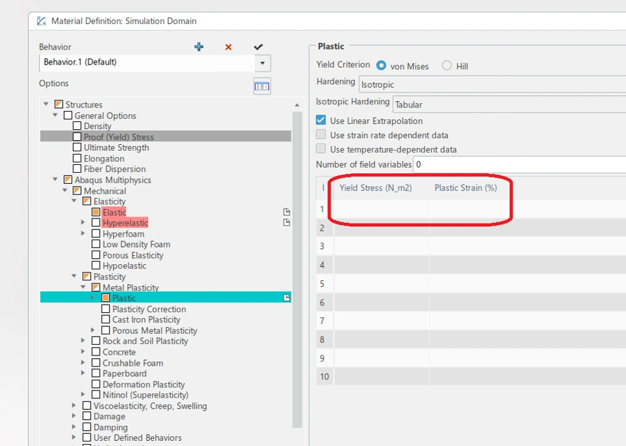Select the von Mises yield criterion
This screenshot has height=446, width=626.
pos(381,65)
